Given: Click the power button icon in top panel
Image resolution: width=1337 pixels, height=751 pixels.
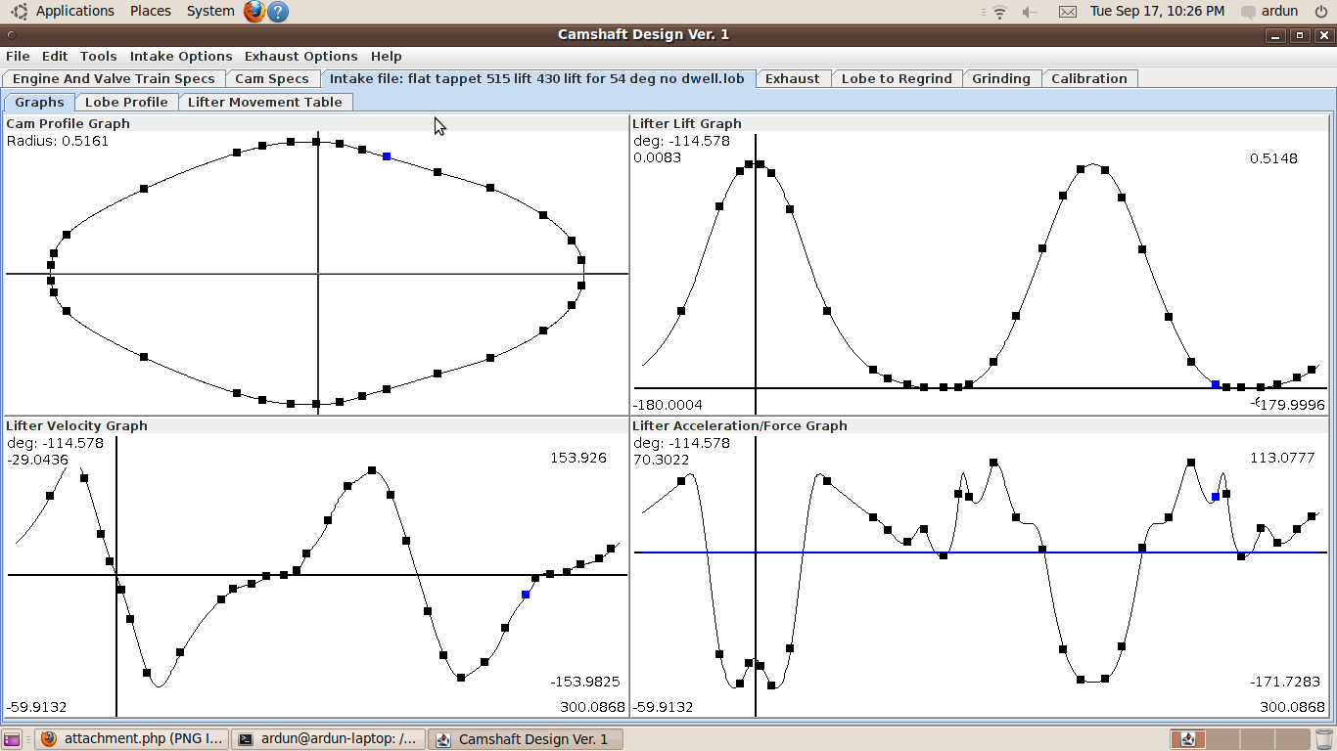Looking at the screenshot, I should click(x=1320, y=12).
